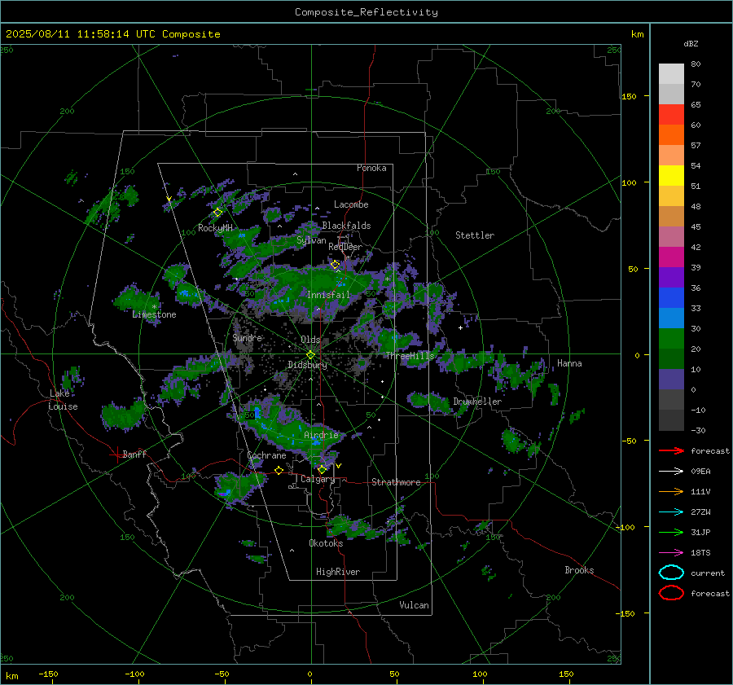Image resolution: width=733 pixels, height=685 pixels.
Task: Select the 51 dBZ yellow color swatch
Action: 671,176
